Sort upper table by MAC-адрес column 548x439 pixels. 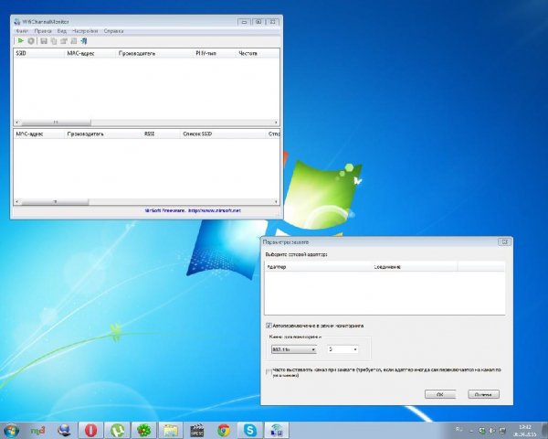coord(90,53)
